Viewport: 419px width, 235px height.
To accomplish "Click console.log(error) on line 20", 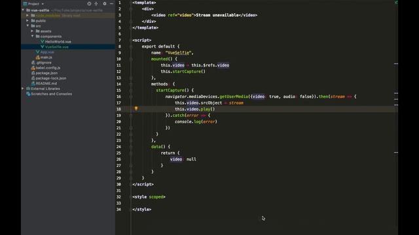I will click(x=196, y=122).
